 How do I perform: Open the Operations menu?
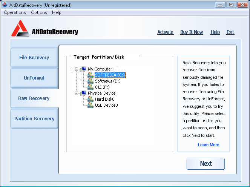(15, 12)
